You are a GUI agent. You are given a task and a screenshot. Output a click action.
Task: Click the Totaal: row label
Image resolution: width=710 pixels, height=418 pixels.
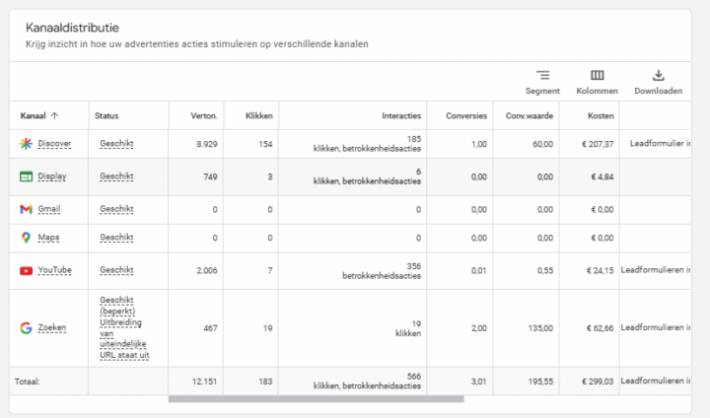pos(28,382)
